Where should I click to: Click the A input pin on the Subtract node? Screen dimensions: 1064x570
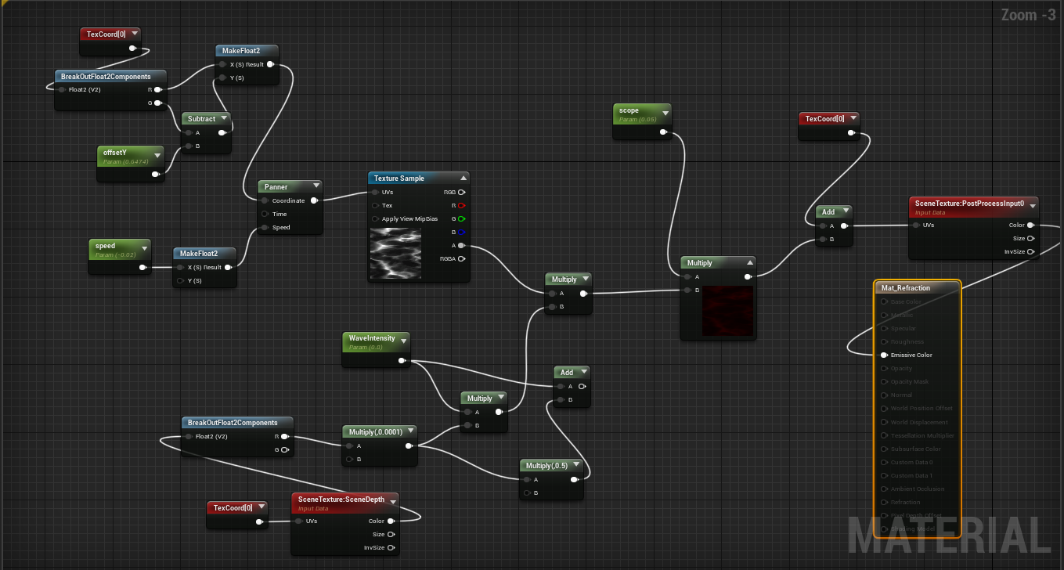coord(187,132)
